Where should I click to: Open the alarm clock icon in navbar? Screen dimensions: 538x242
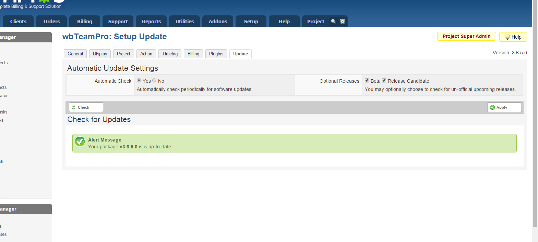pyautogui.click(x=342, y=21)
